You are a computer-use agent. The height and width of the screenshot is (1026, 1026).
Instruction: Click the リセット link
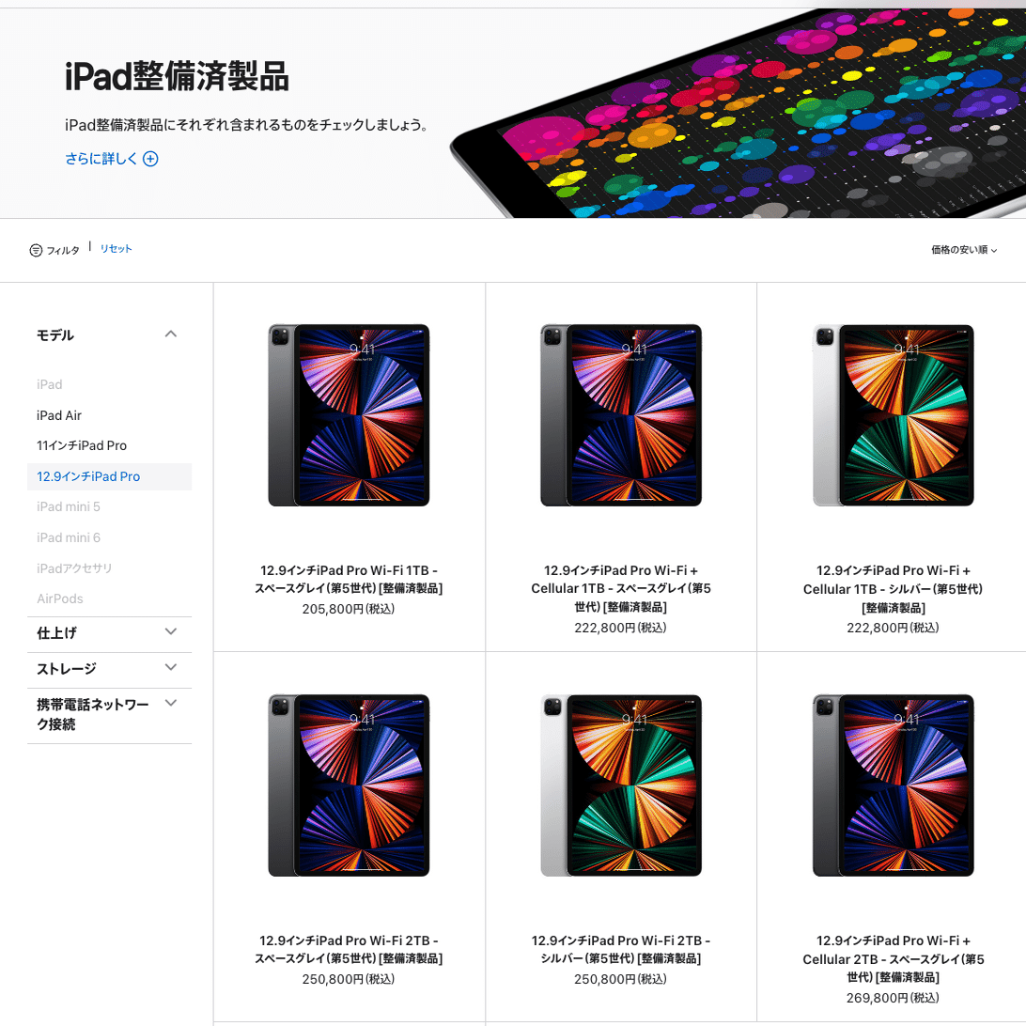[x=116, y=249]
